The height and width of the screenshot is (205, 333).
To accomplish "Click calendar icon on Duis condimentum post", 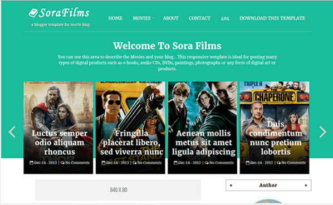I will pos(247,163).
